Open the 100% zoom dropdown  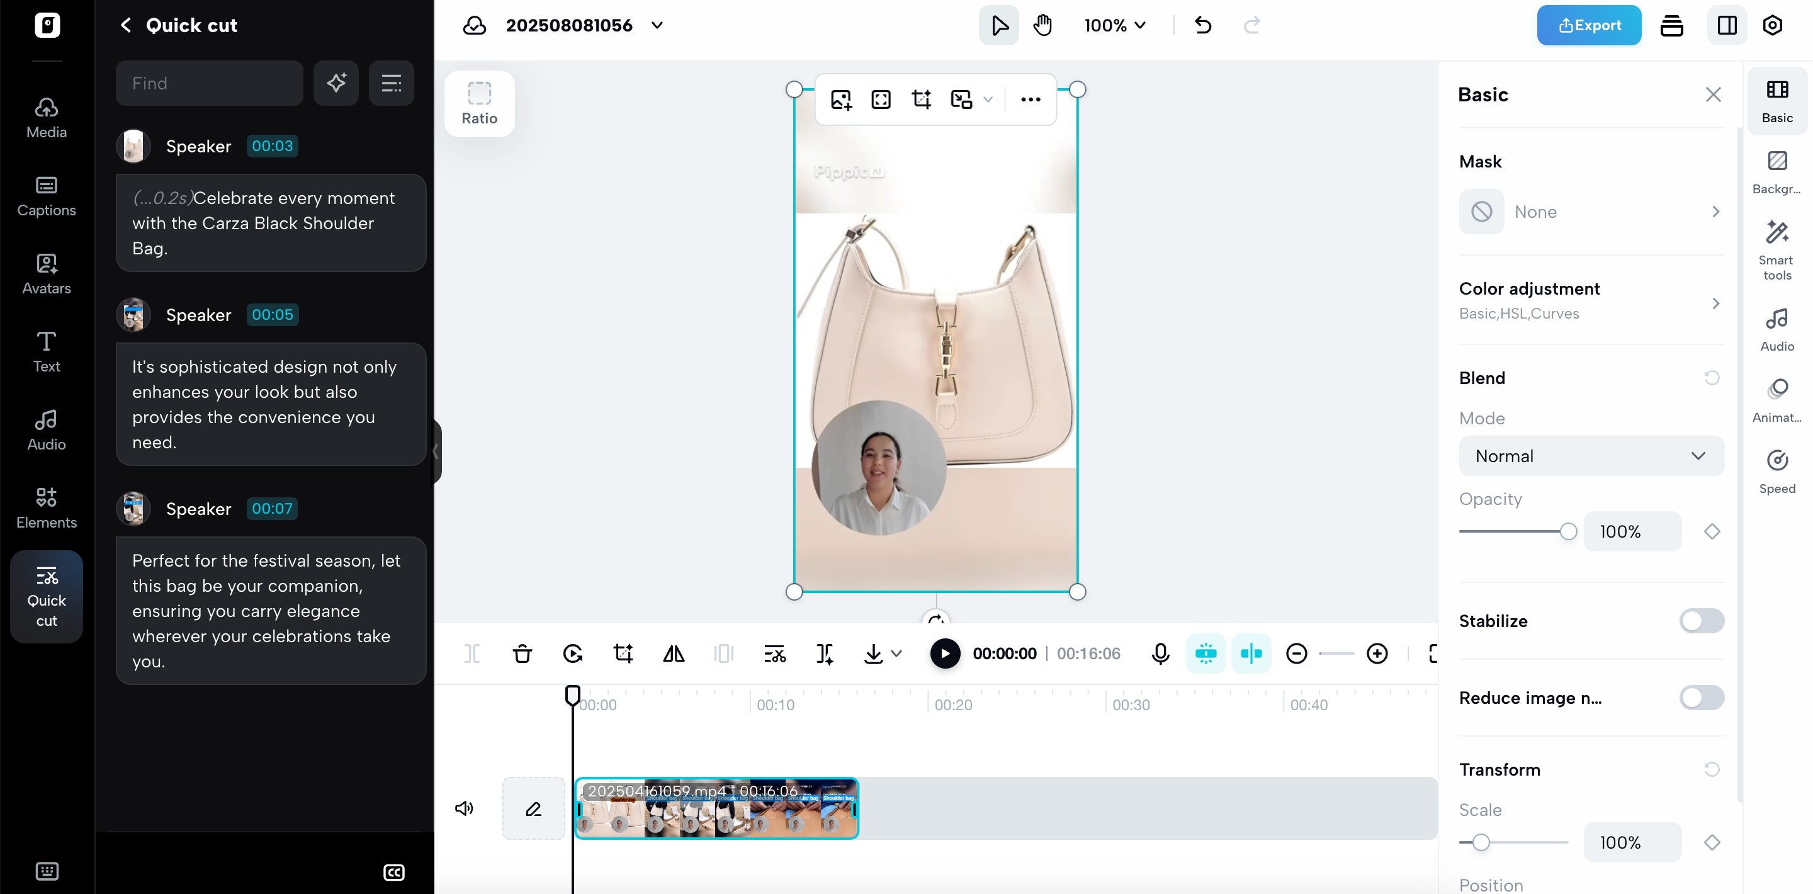(x=1115, y=25)
